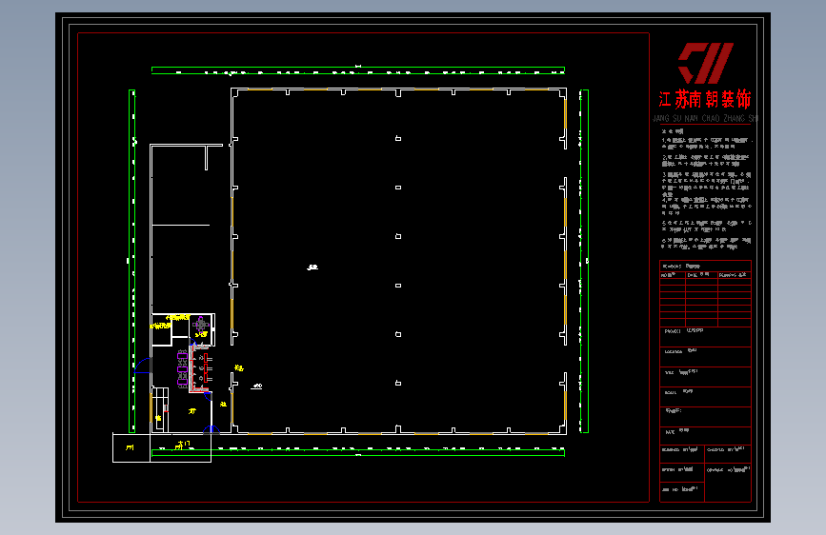Select the red 江苏南朝装饰 company name
This screenshot has height=535, width=826.
tap(705, 99)
